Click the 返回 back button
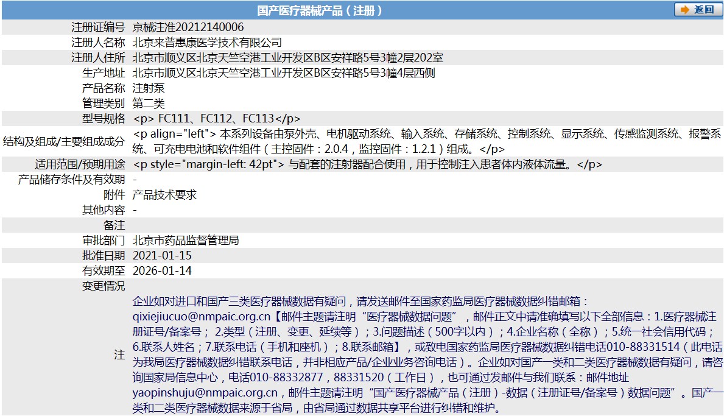The height and width of the screenshot is (416, 724). pos(698,10)
